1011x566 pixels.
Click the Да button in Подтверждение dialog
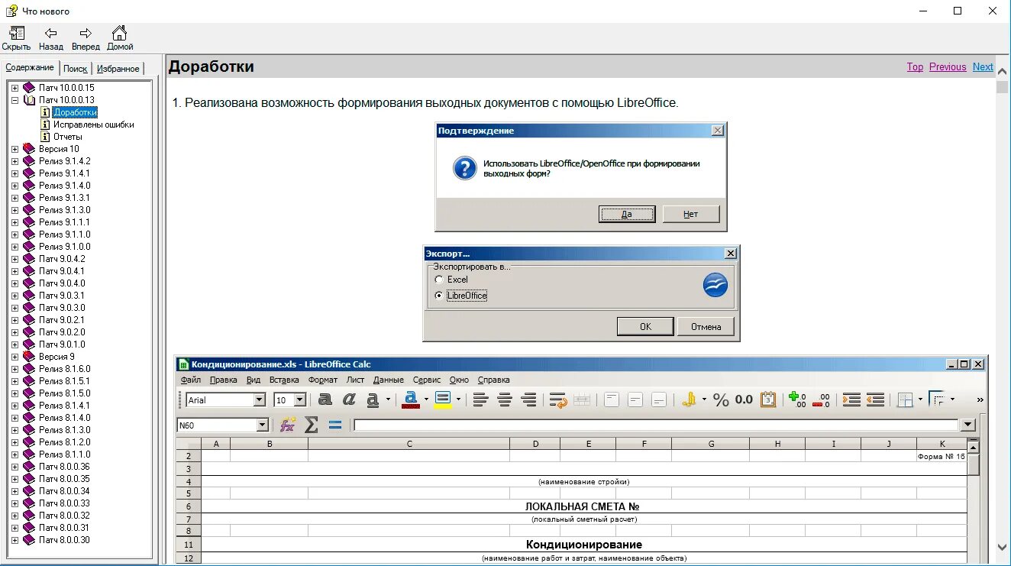coord(627,214)
